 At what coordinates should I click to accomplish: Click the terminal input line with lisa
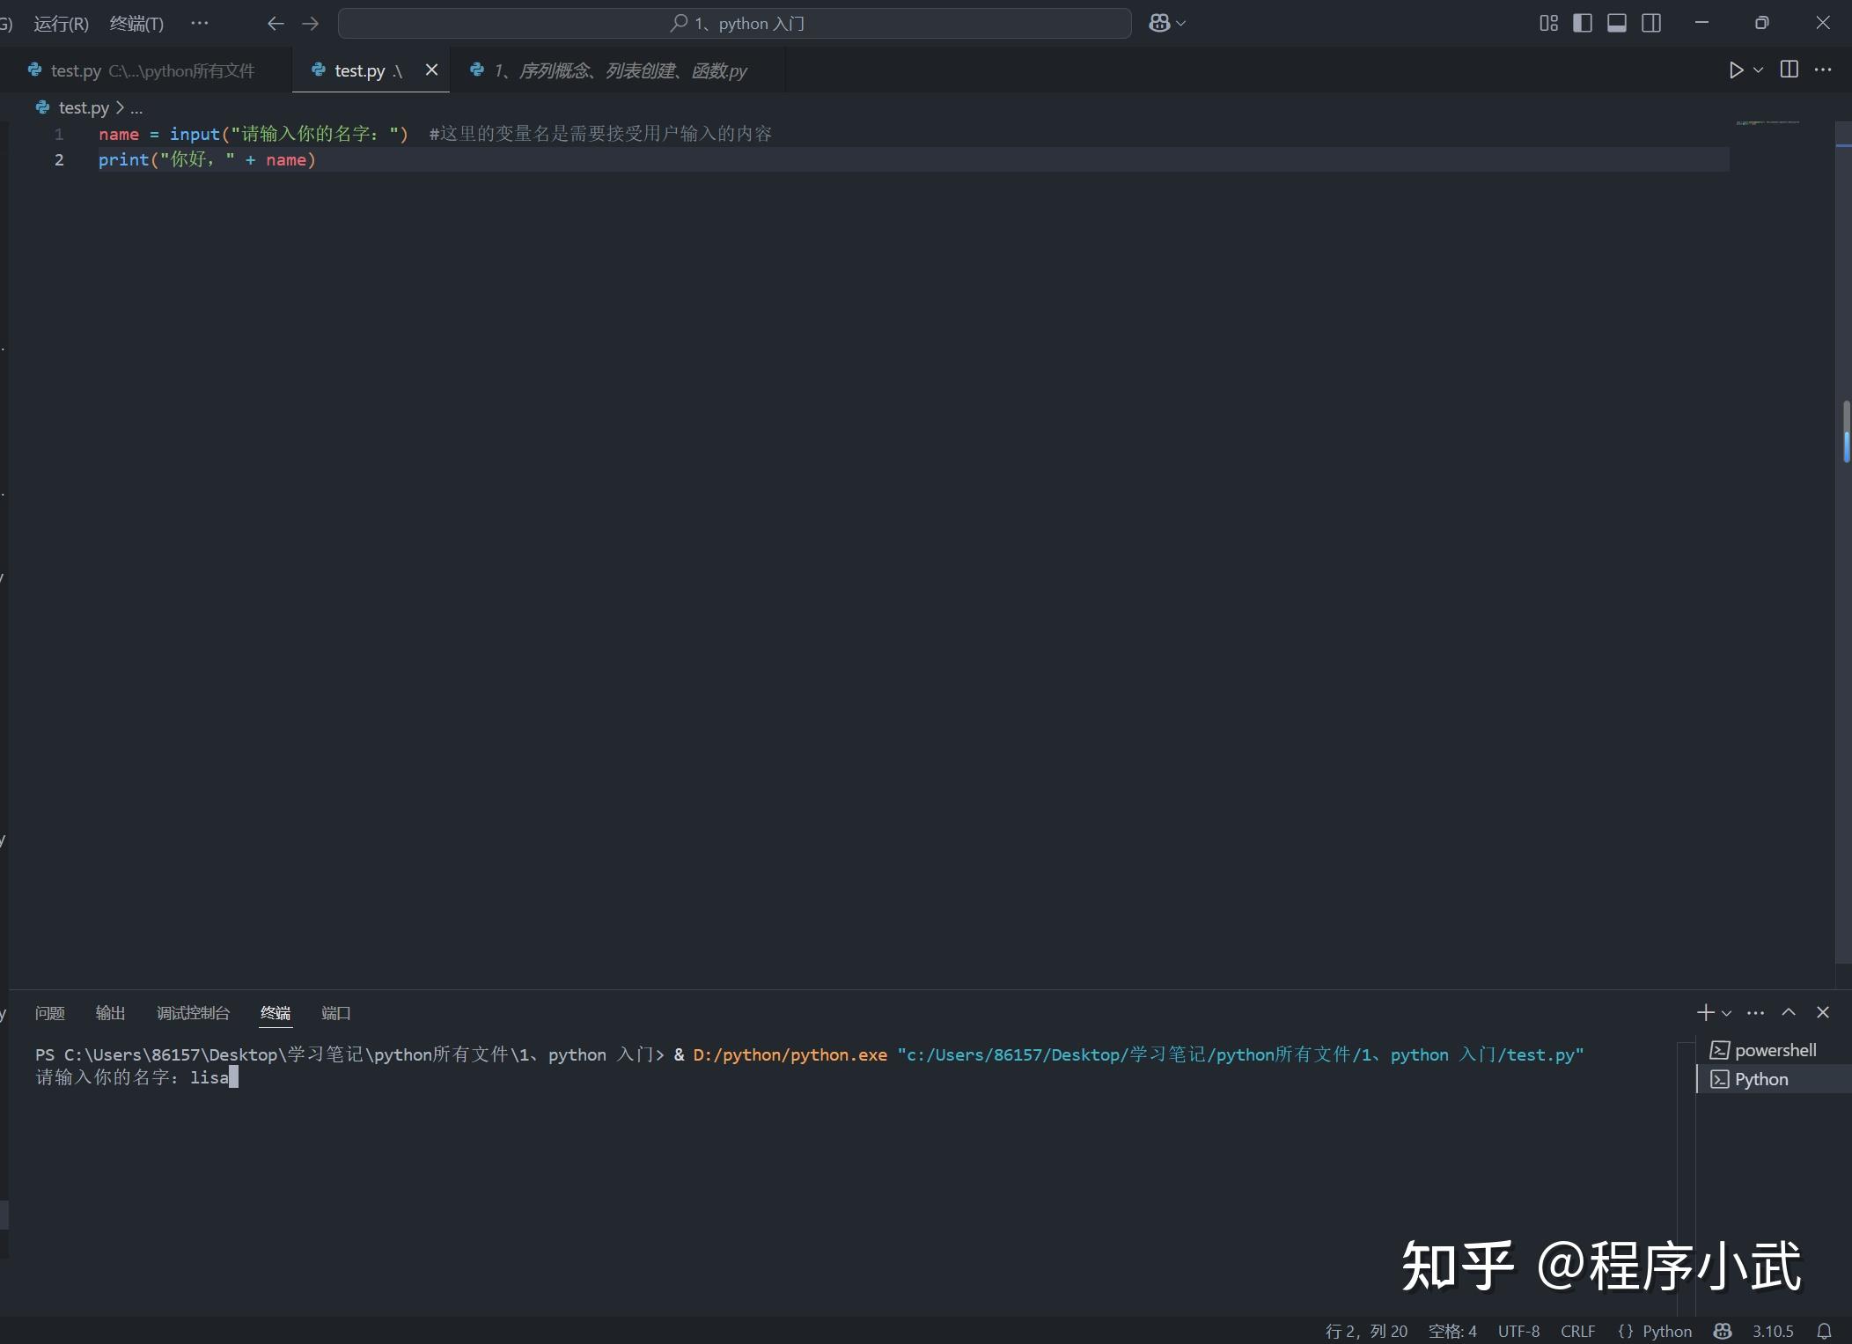pyautogui.click(x=136, y=1077)
